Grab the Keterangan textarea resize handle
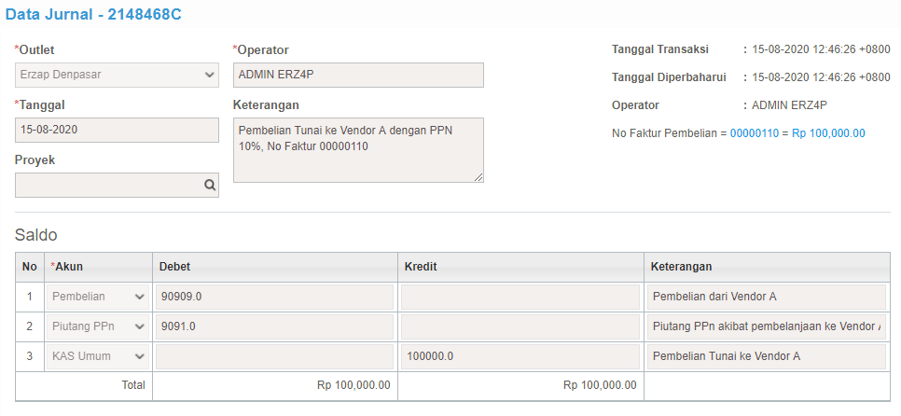 pyautogui.click(x=478, y=178)
